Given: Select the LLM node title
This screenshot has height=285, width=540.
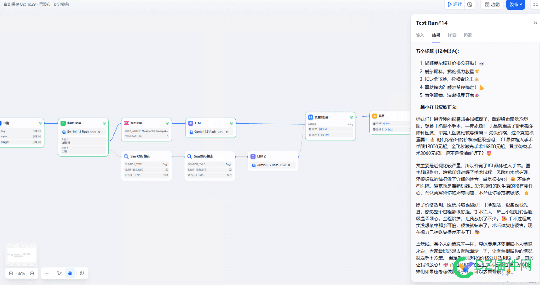Looking at the screenshot, I should pos(198,123).
